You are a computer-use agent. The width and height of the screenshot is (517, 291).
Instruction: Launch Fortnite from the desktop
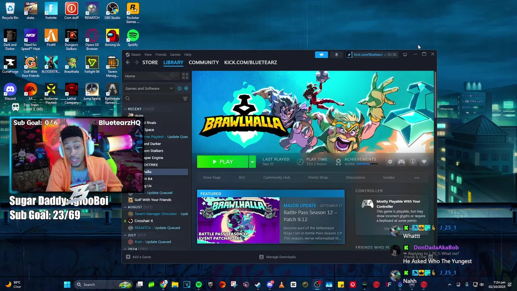51,11
